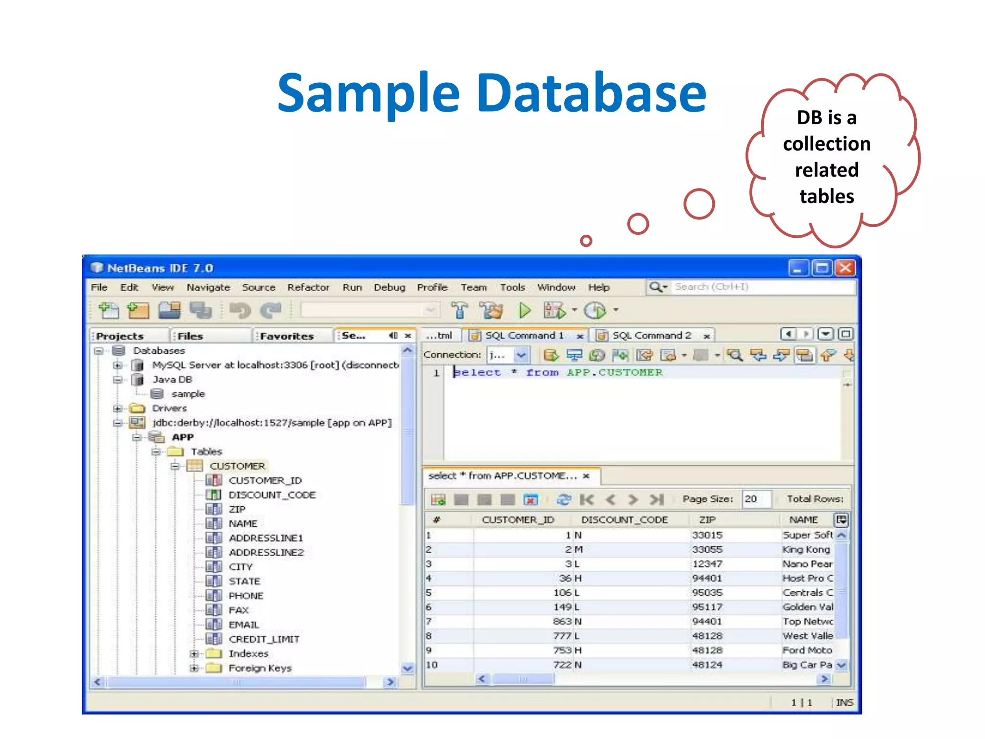
Task: Click the New File toolbar icon
Action: 109,310
